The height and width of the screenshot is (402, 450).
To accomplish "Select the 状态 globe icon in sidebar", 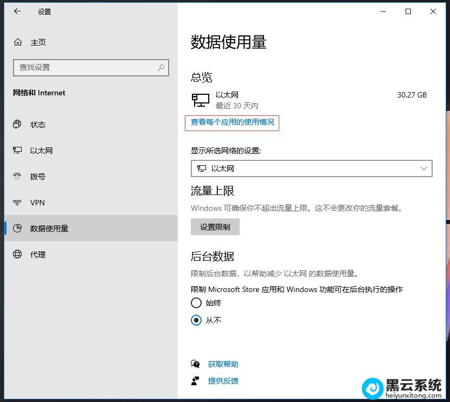I will (x=18, y=125).
